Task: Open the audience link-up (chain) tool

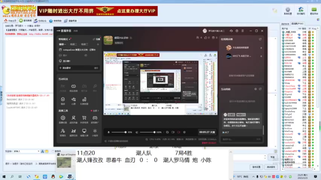Action: (73, 88)
